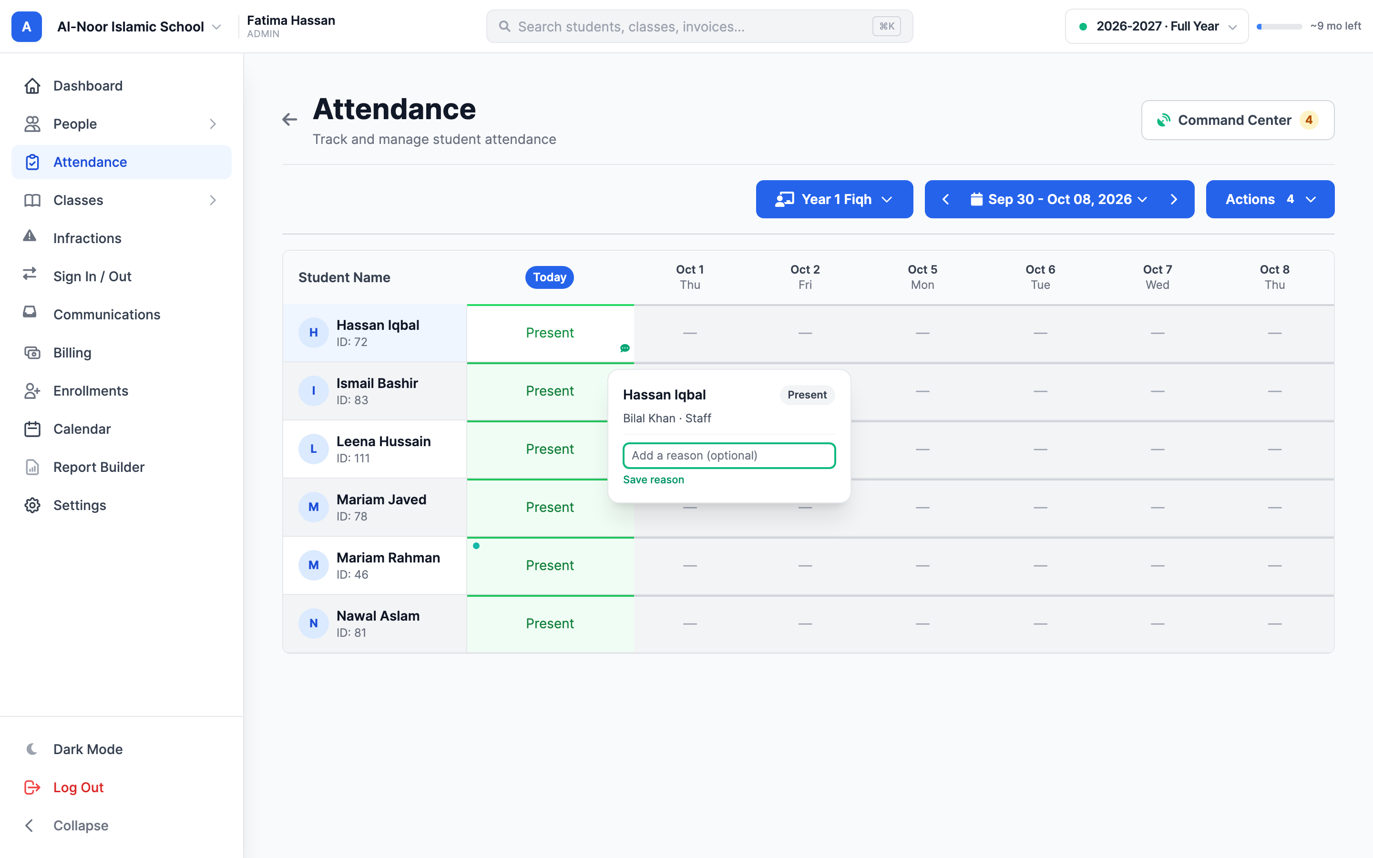
Task: Open the Actions dropdown
Action: 1270,199
